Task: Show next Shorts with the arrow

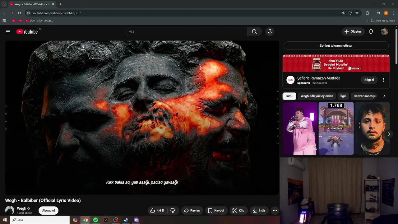Action: pyautogui.click(x=389, y=134)
